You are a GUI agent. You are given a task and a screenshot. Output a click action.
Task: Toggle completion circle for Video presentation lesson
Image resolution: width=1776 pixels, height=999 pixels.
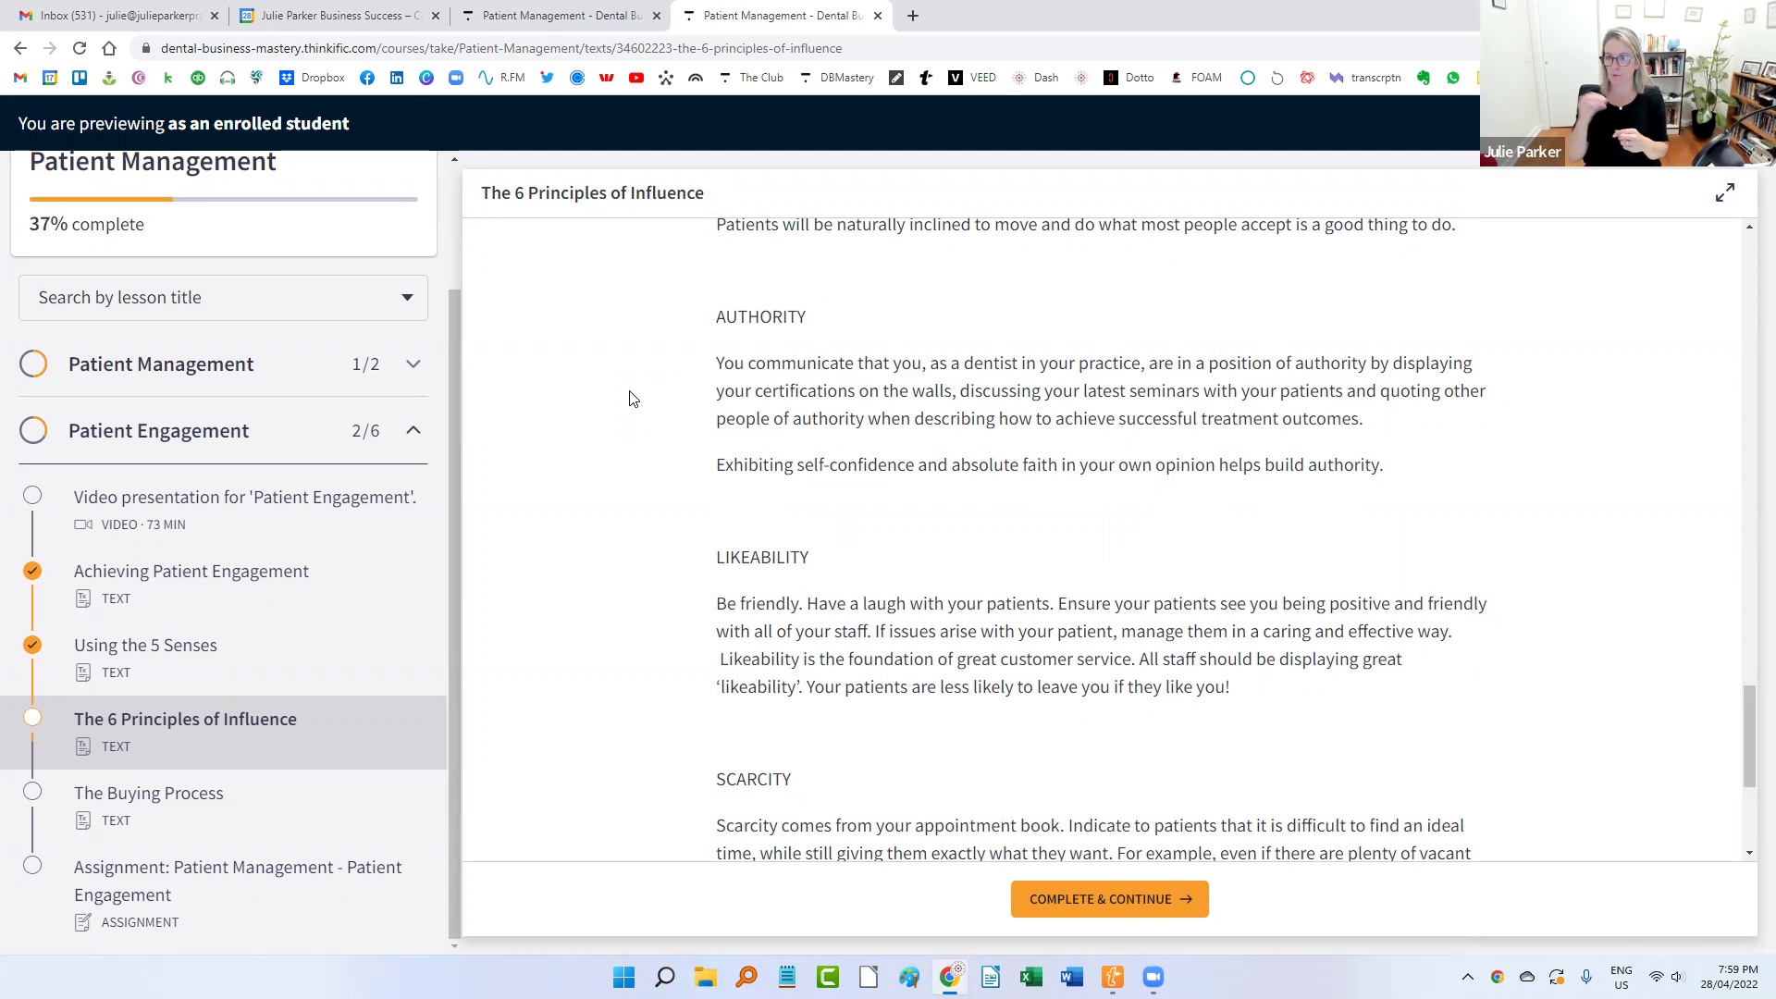tap(32, 496)
